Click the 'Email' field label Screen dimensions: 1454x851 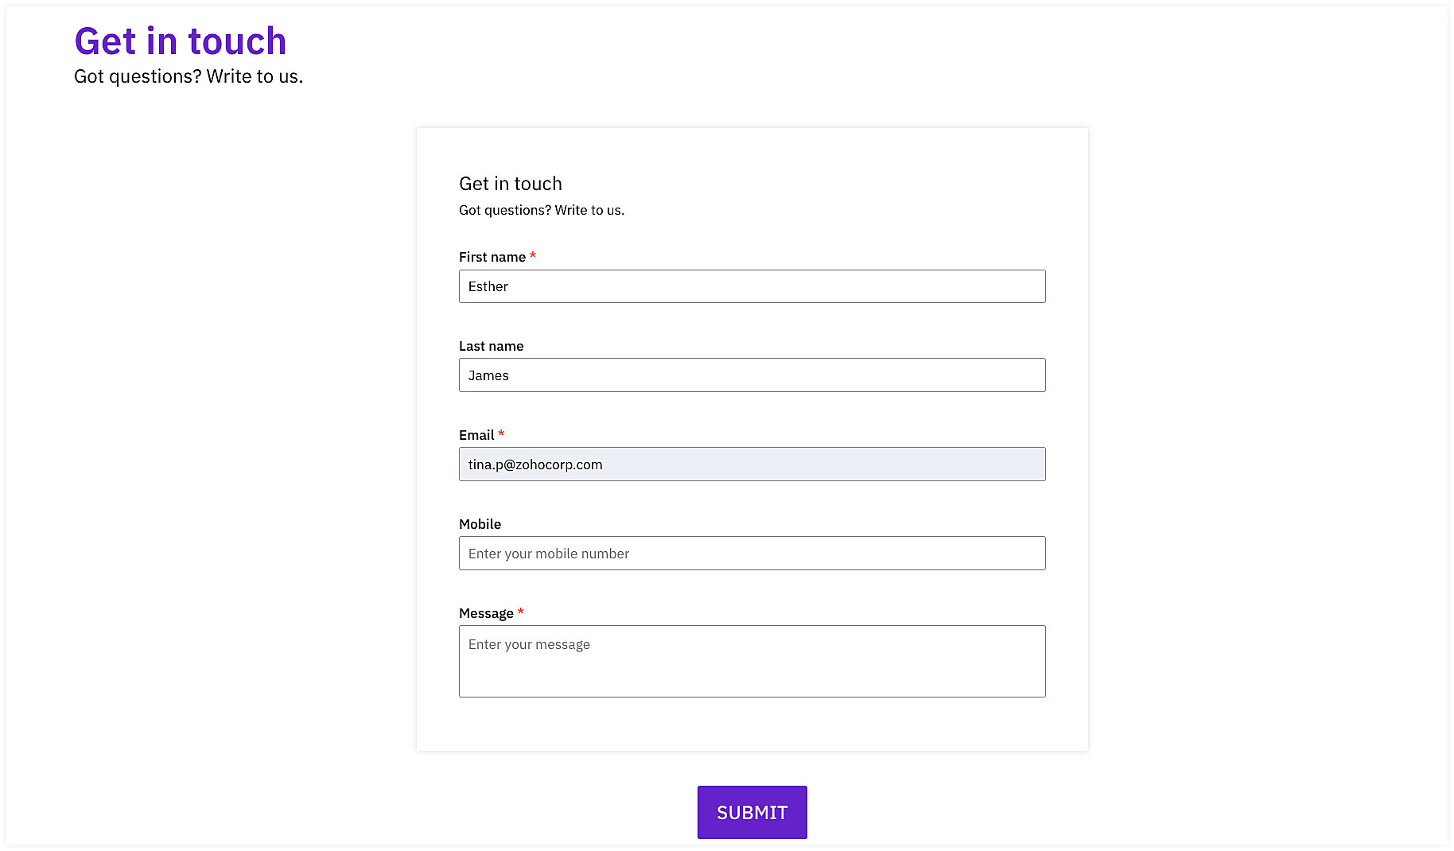pos(476,435)
